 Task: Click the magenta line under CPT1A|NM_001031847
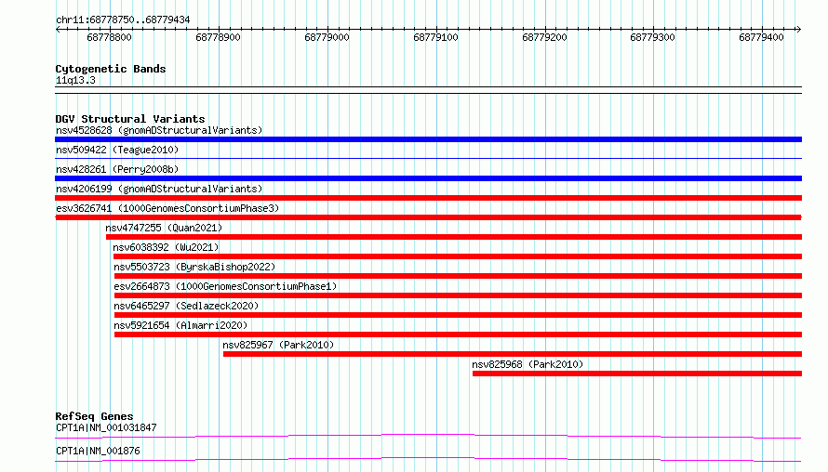tap(428, 436)
